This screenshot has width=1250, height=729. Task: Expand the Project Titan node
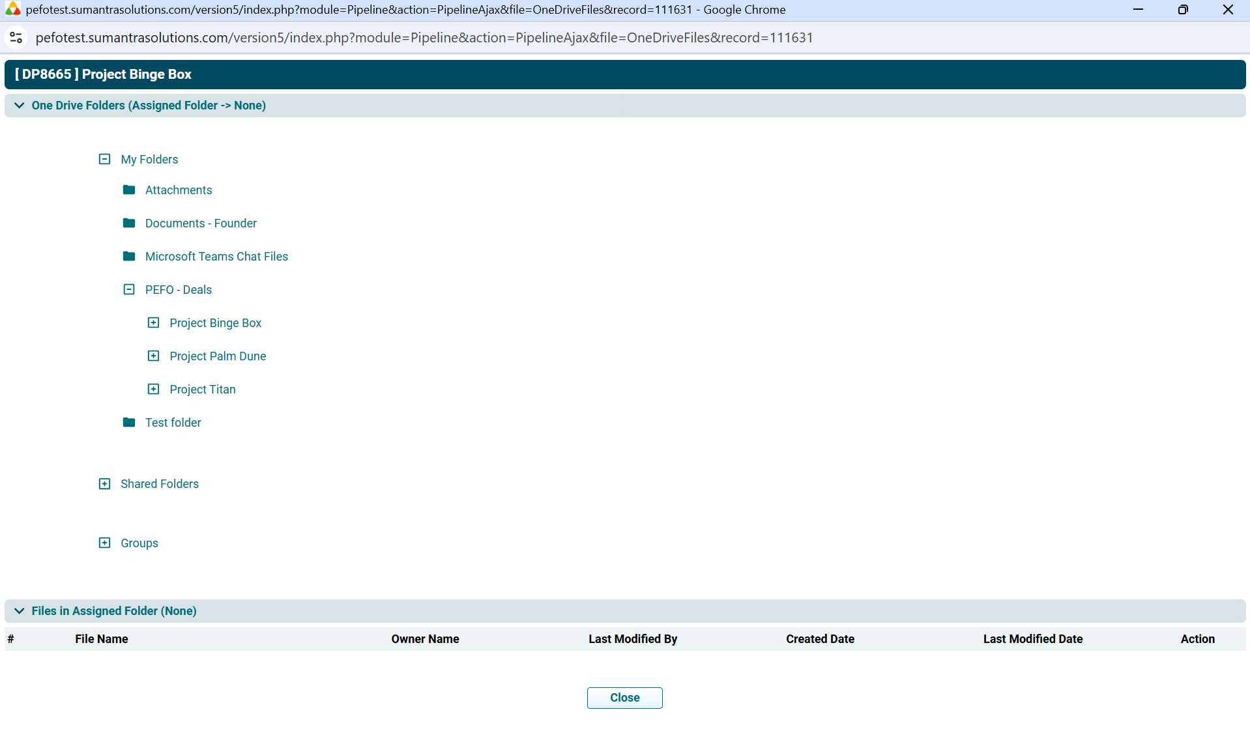pos(153,389)
